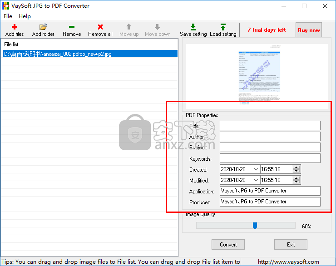Click the Exit button

(x=291, y=244)
